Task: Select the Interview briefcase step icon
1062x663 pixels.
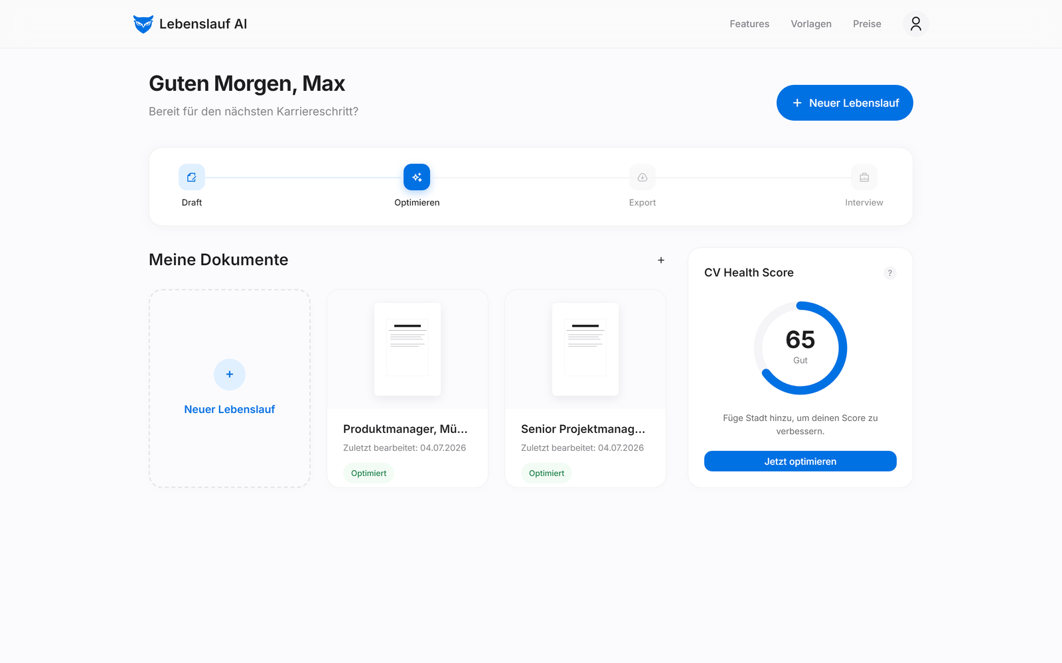Action: pos(864,177)
